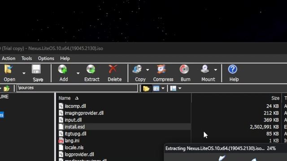Click the 212 KB size cell
This screenshot has width=287, height=161.
271,113
